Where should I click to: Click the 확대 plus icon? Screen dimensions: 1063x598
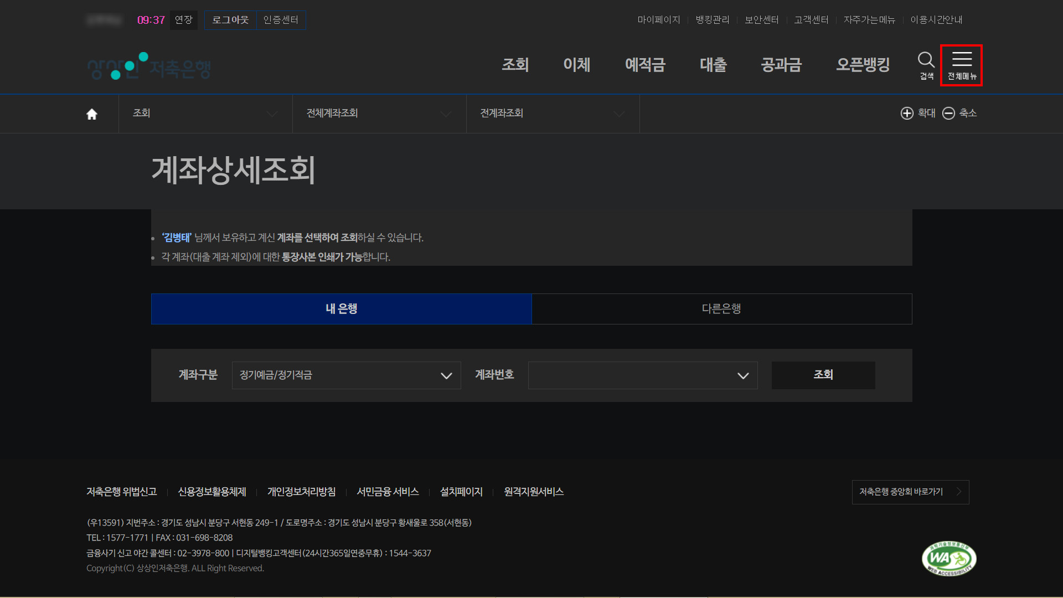coord(907,113)
